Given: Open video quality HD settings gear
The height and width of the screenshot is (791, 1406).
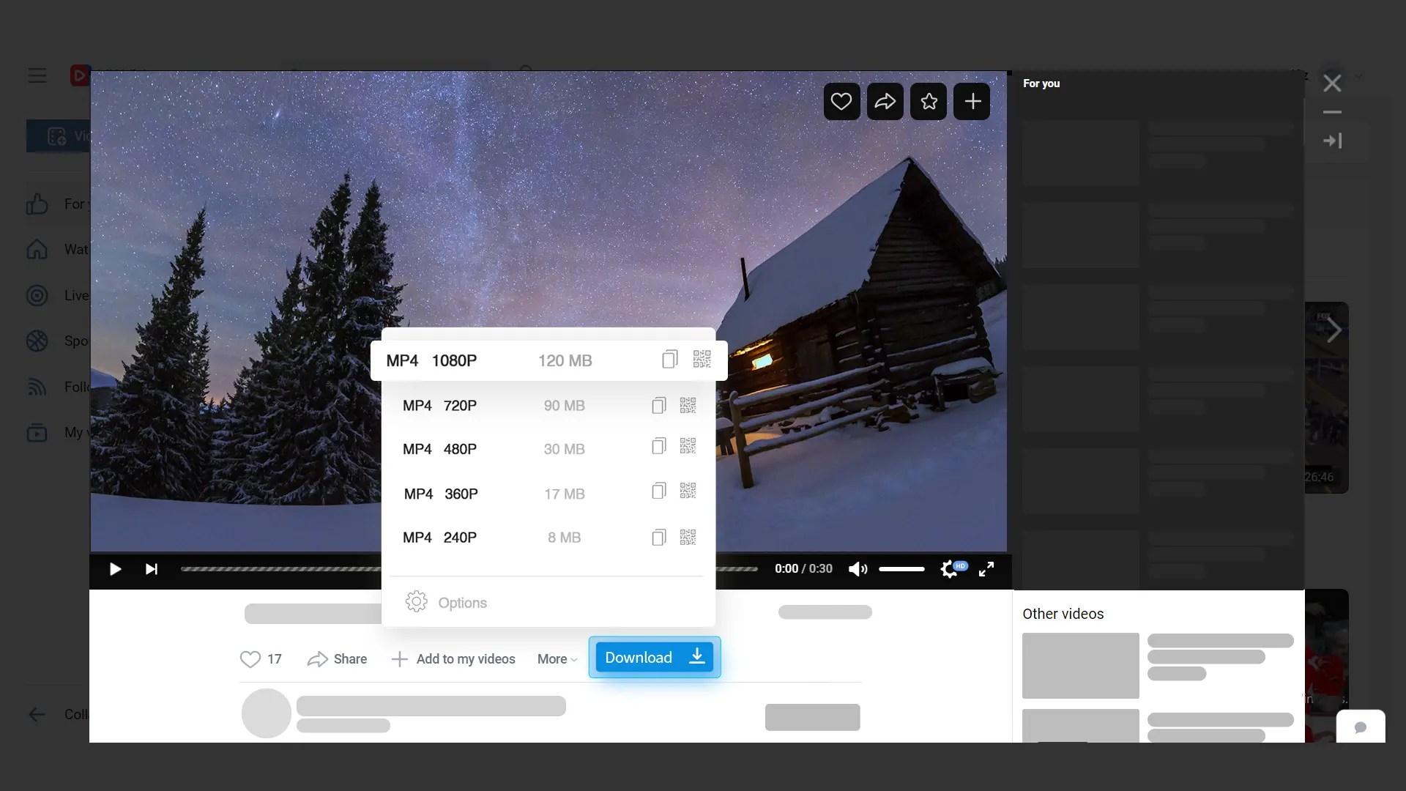Looking at the screenshot, I should pos(953,568).
